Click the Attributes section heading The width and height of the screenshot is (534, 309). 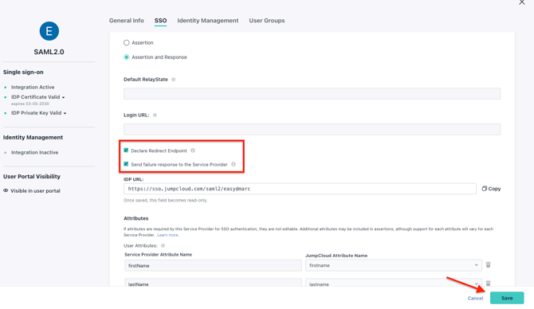point(135,218)
